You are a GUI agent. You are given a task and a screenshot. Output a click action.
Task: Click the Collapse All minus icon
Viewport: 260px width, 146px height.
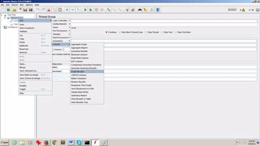click(73, 10)
